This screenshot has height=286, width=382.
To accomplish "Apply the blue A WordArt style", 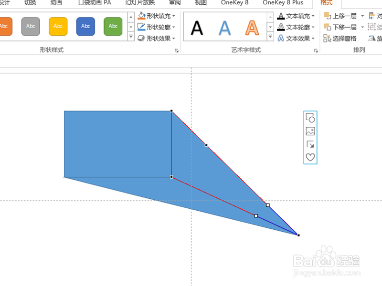I will click(224, 28).
